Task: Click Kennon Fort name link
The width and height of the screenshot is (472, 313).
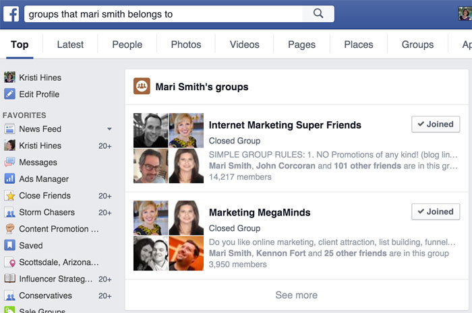Action: [281, 253]
